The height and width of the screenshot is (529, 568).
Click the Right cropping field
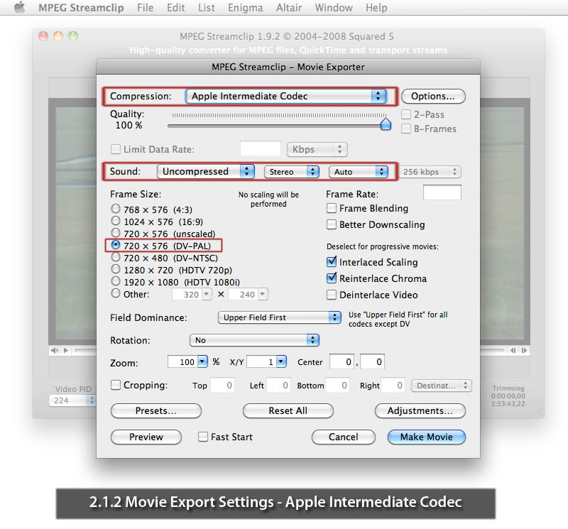click(x=393, y=385)
